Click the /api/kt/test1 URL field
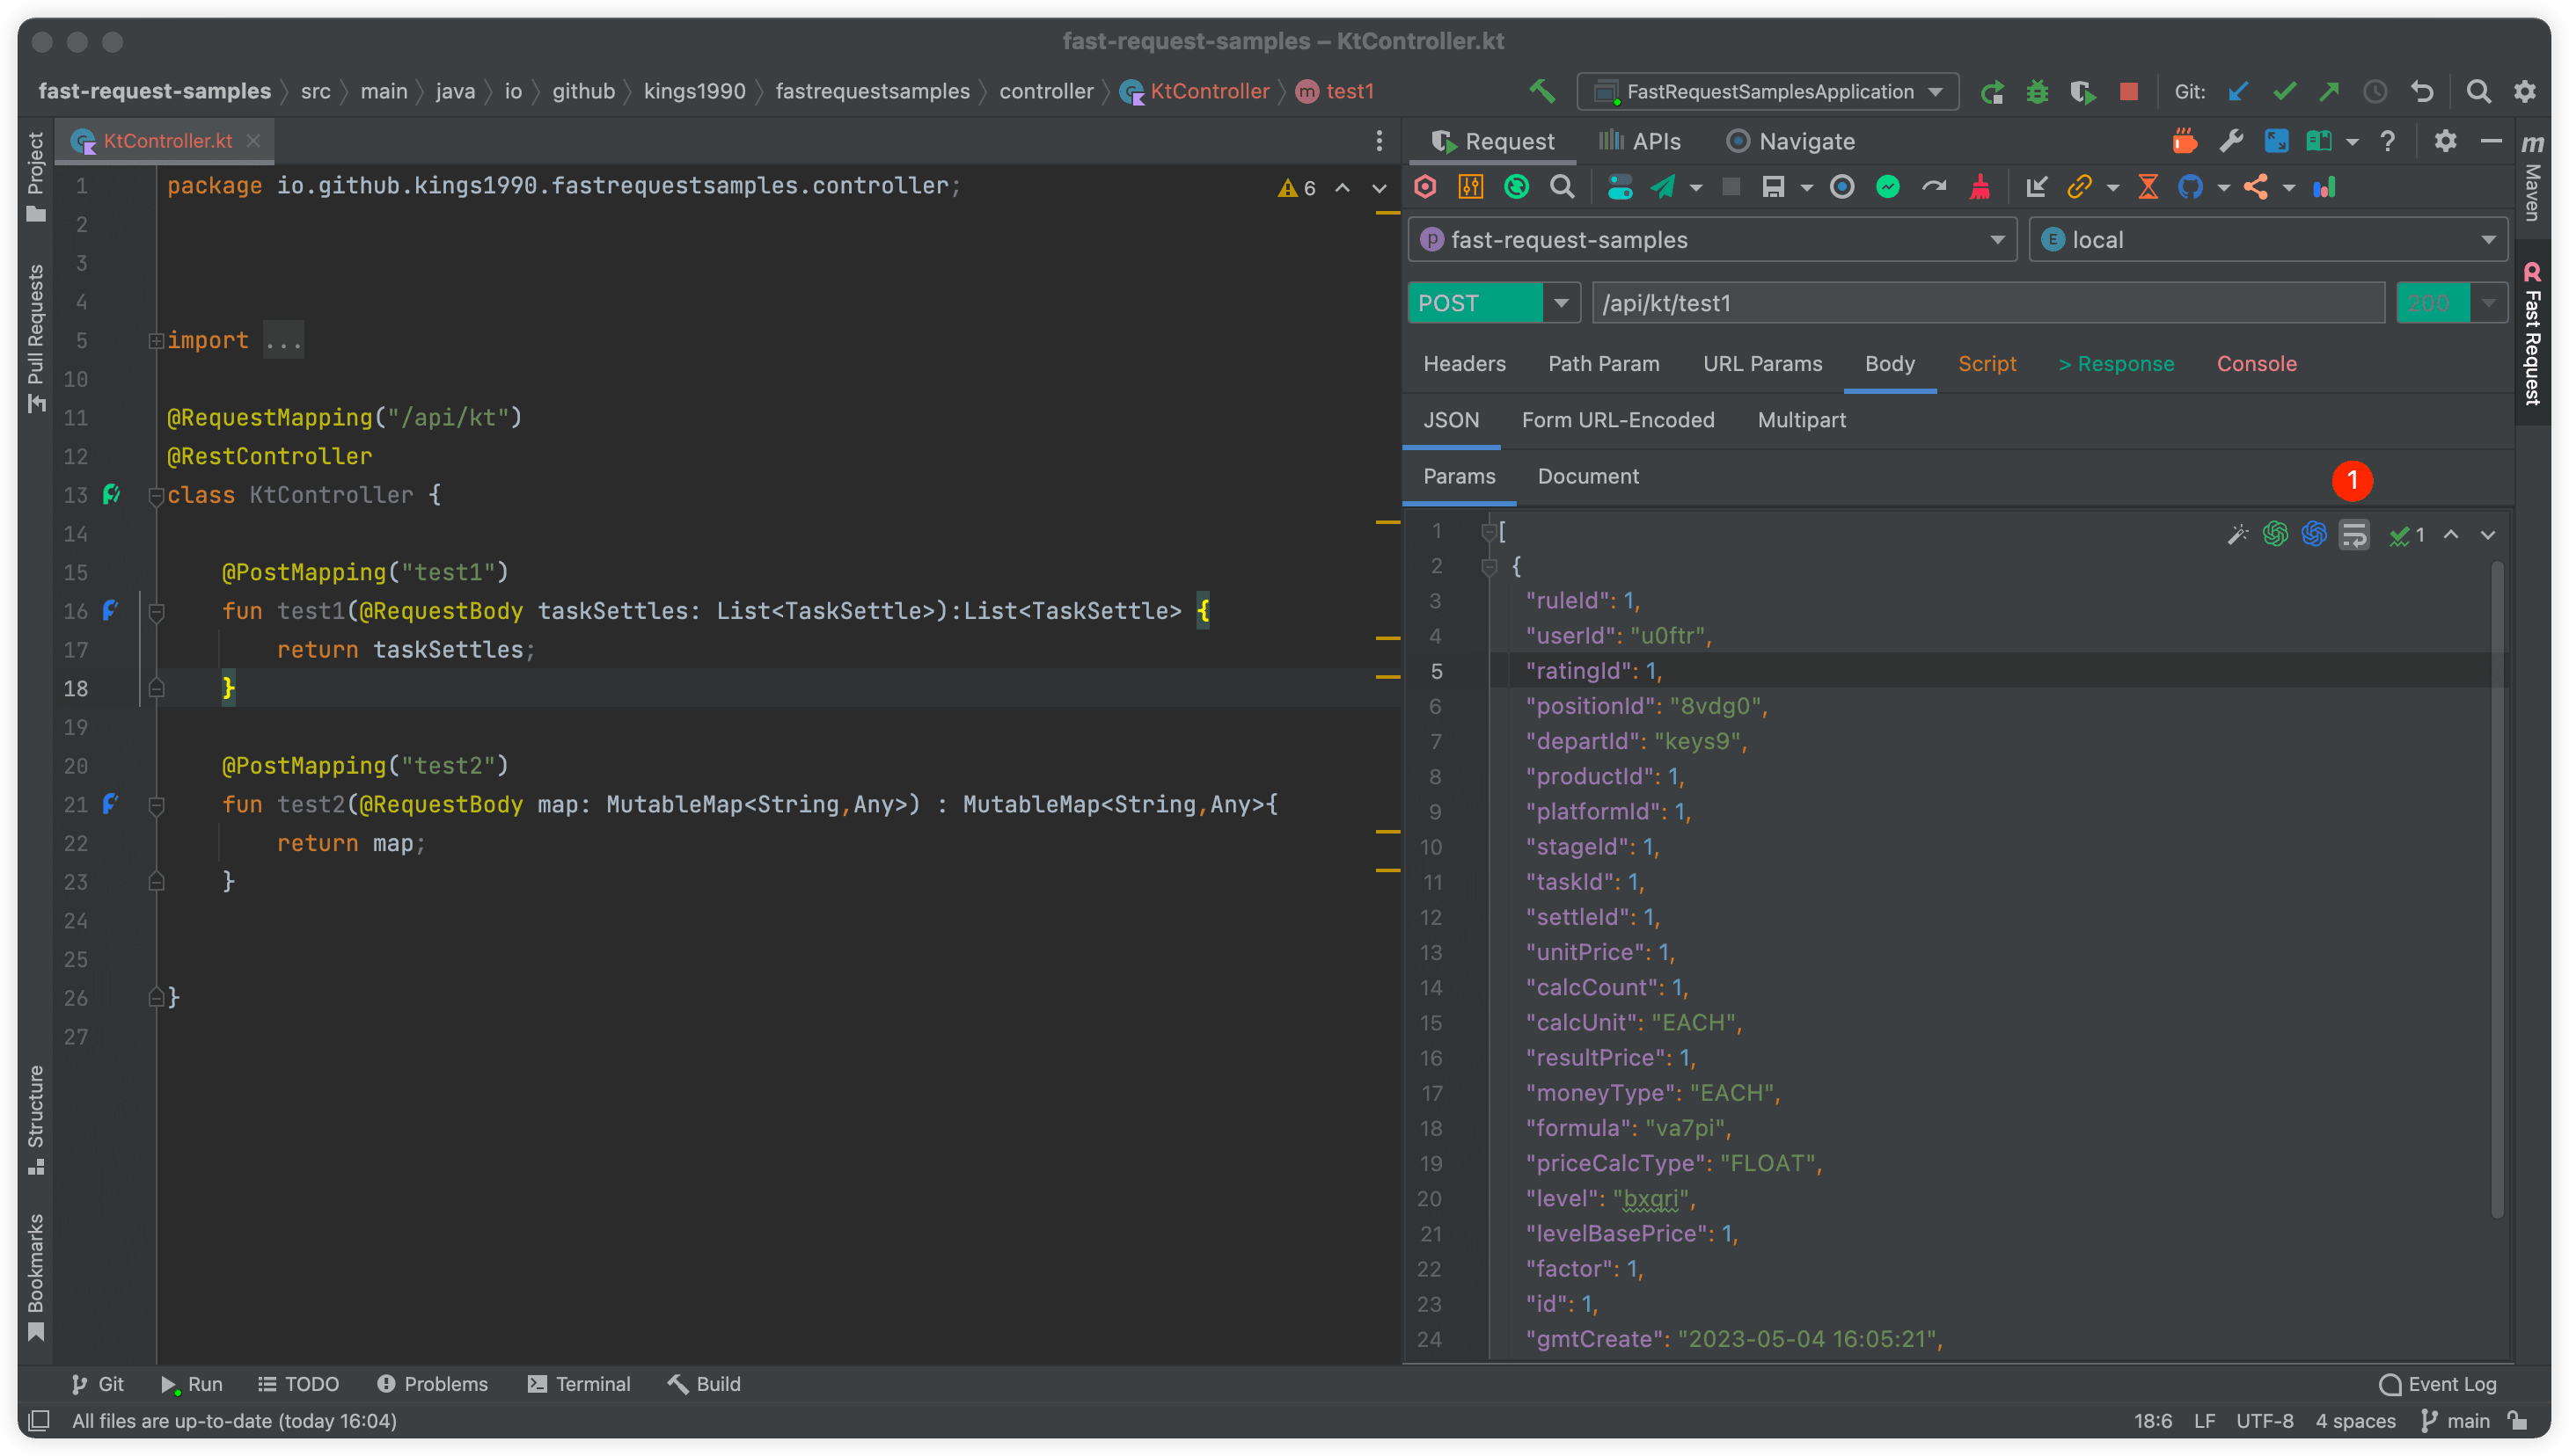Screen dimensions: 2569x1456 1986,303
